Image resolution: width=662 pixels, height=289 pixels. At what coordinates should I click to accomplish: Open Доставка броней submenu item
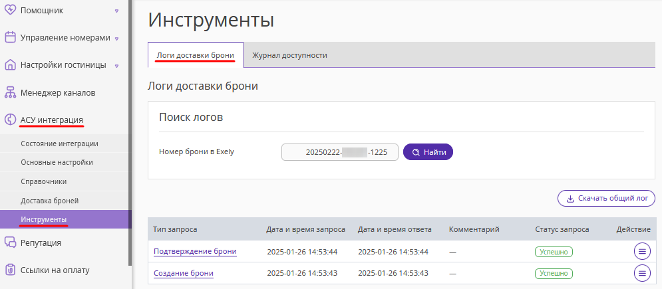click(50, 201)
